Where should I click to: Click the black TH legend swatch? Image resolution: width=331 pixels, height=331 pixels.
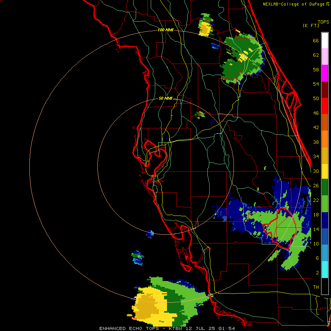click(325, 286)
